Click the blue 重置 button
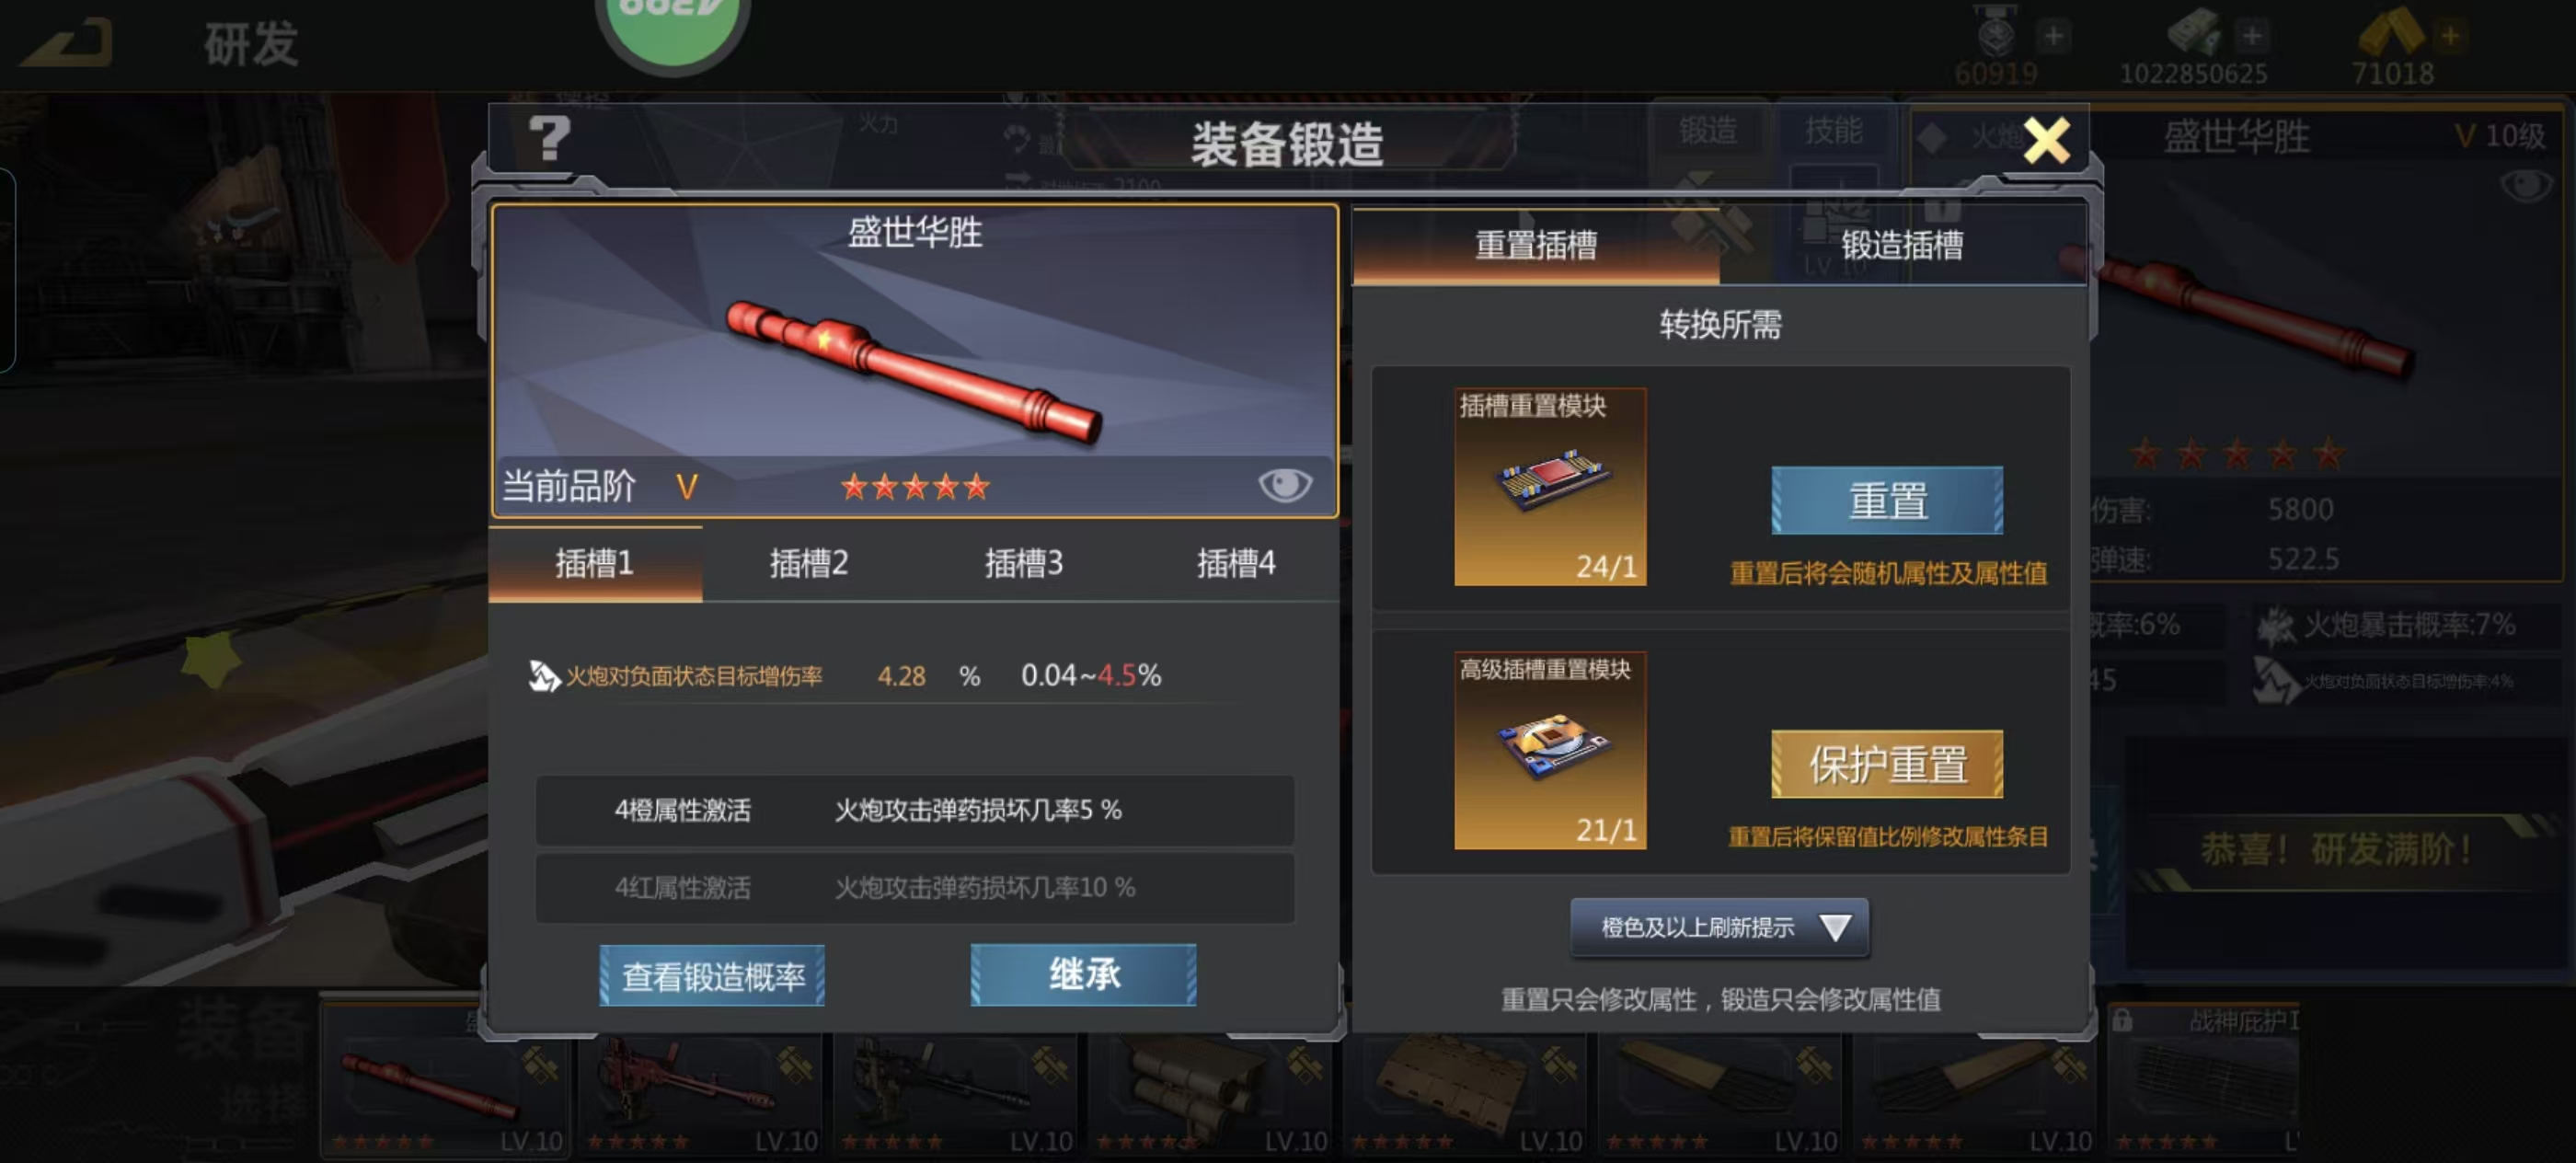Screen dimensions: 2576x1163 click(1887, 500)
